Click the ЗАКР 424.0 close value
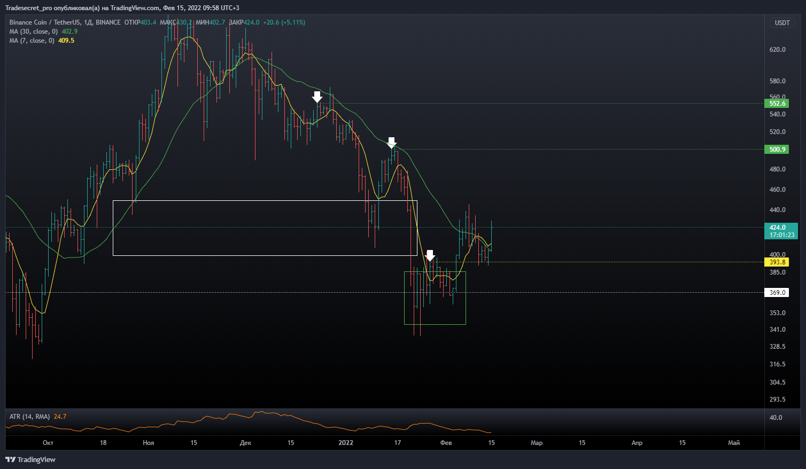Viewport: 806px width, 469px height. pos(244,22)
